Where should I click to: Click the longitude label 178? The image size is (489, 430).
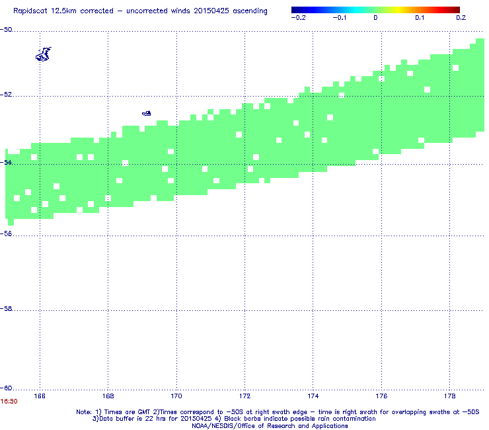tap(450, 396)
